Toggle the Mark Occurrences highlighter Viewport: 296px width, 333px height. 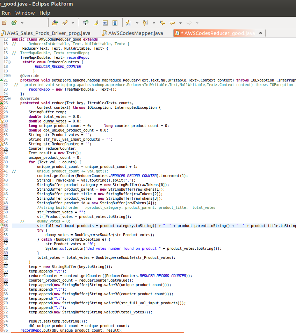coord(95,22)
